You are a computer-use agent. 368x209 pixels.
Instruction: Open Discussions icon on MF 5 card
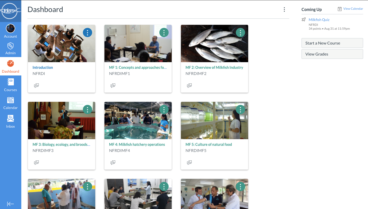189,163
